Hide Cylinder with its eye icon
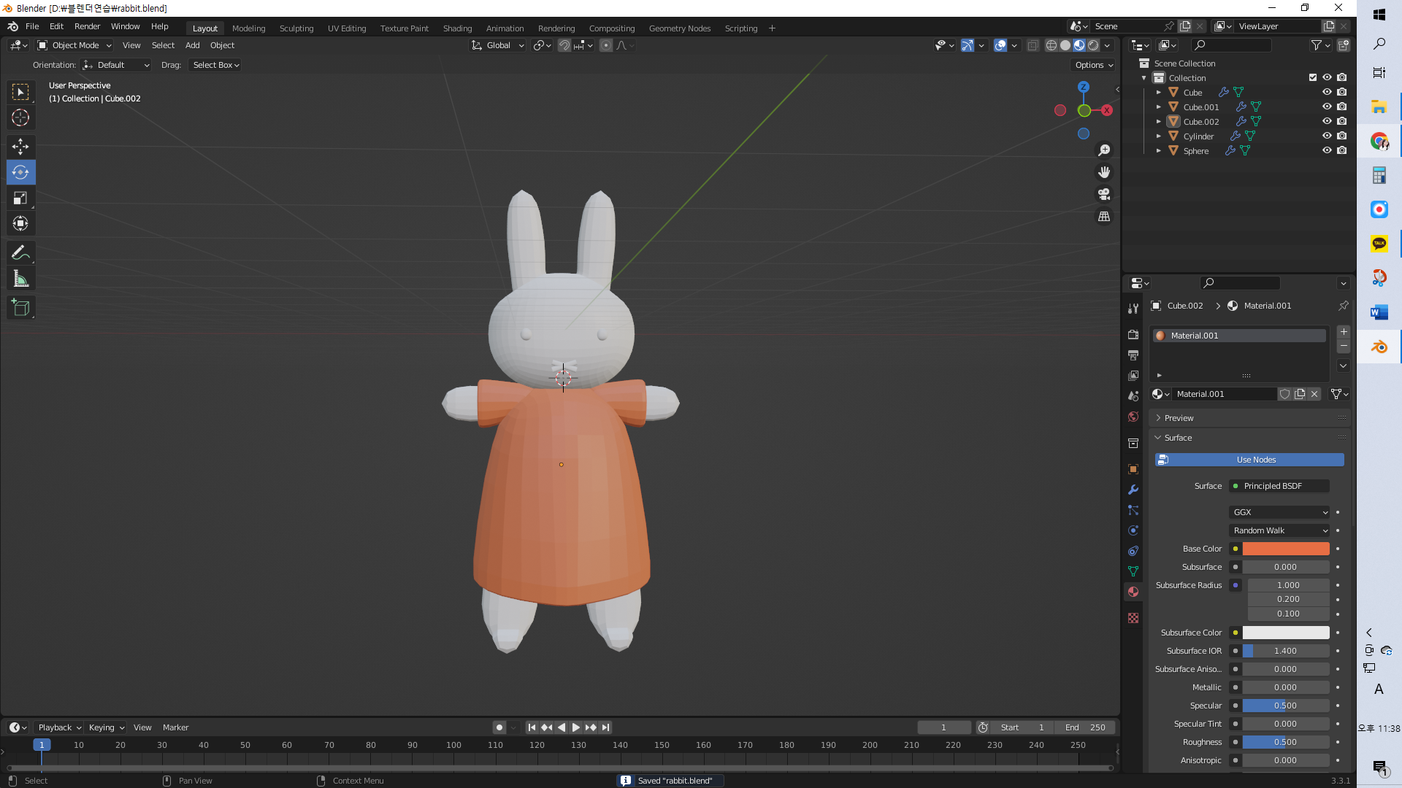The height and width of the screenshot is (788, 1402). (1327, 136)
